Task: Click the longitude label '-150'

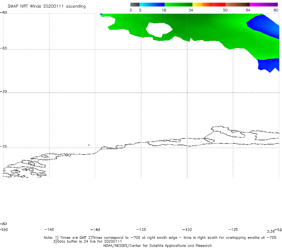Action: [4, 230]
